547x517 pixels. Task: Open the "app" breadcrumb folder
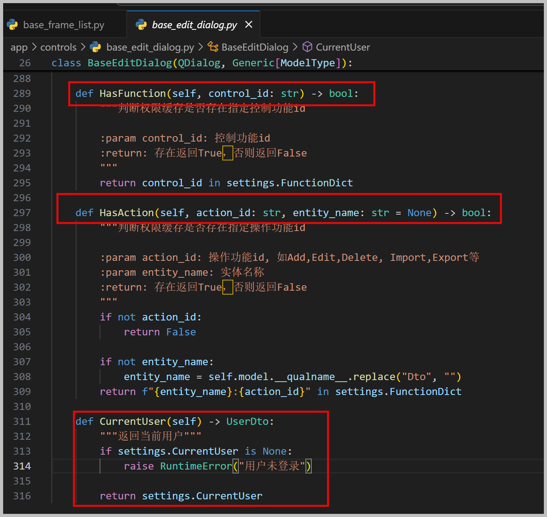[x=19, y=47]
